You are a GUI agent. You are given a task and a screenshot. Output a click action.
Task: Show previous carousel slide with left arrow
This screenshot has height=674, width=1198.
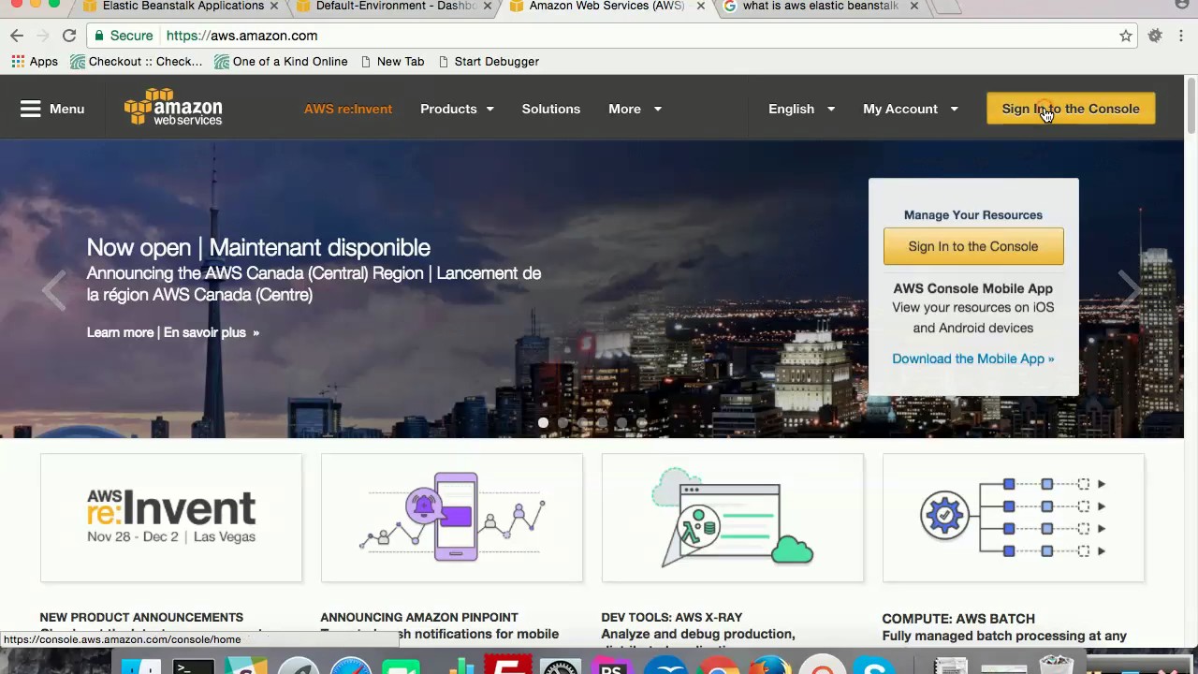pyautogui.click(x=53, y=289)
